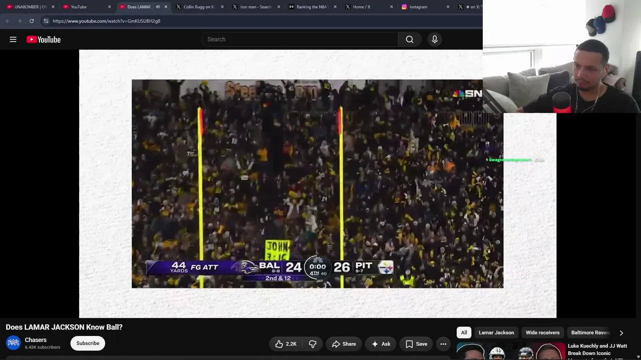Image resolution: width=641 pixels, height=360 pixels.
Task: Click the magnifier search button
Action: point(410,39)
